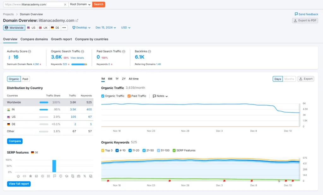
Task: Clear the domain search field with X
Action: click(x=65, y=4)
